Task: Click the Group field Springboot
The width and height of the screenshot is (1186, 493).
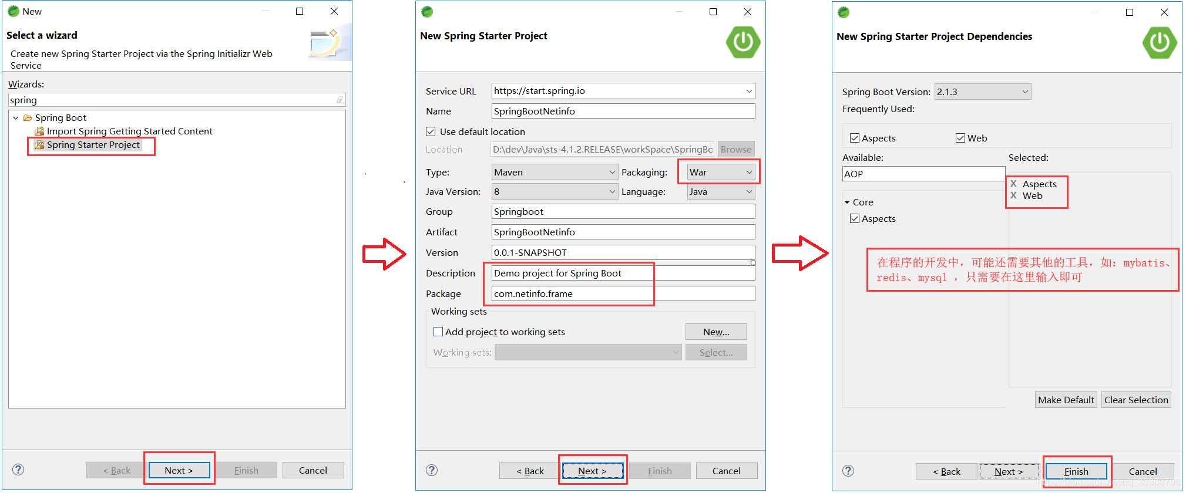Action: tap(623, 211)
